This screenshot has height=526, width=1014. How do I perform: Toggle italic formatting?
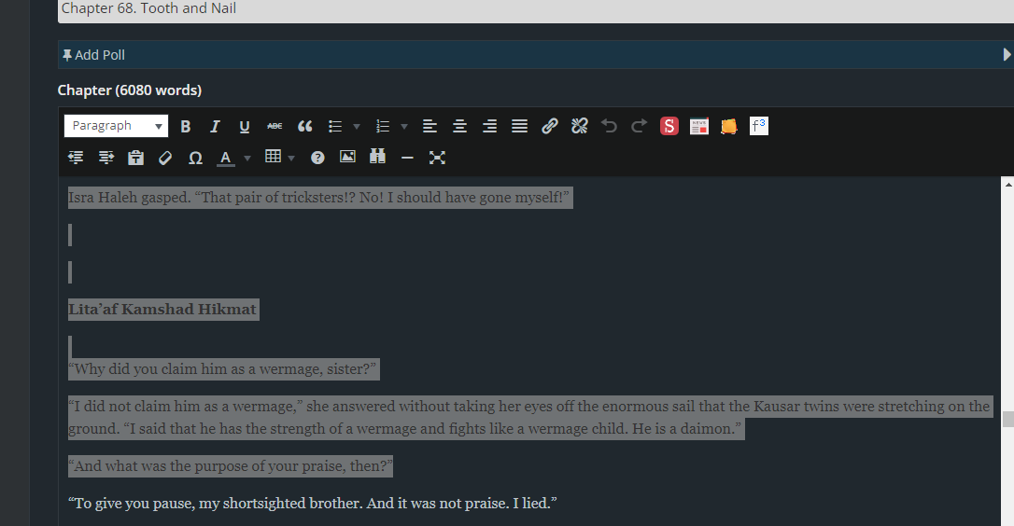coord(215,127)
